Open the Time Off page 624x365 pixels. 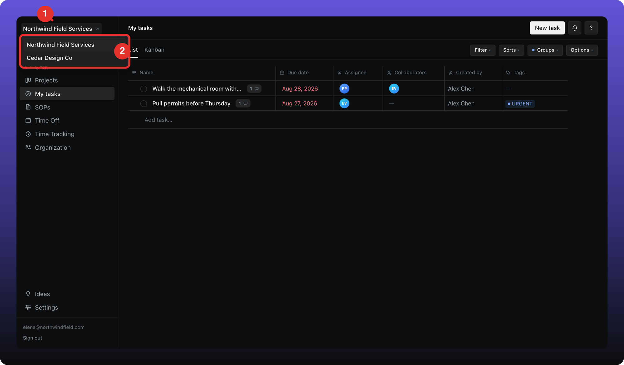[x=67, y=121]
